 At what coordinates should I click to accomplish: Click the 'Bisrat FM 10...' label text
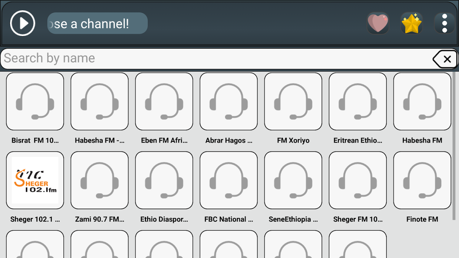click(35, 140)
